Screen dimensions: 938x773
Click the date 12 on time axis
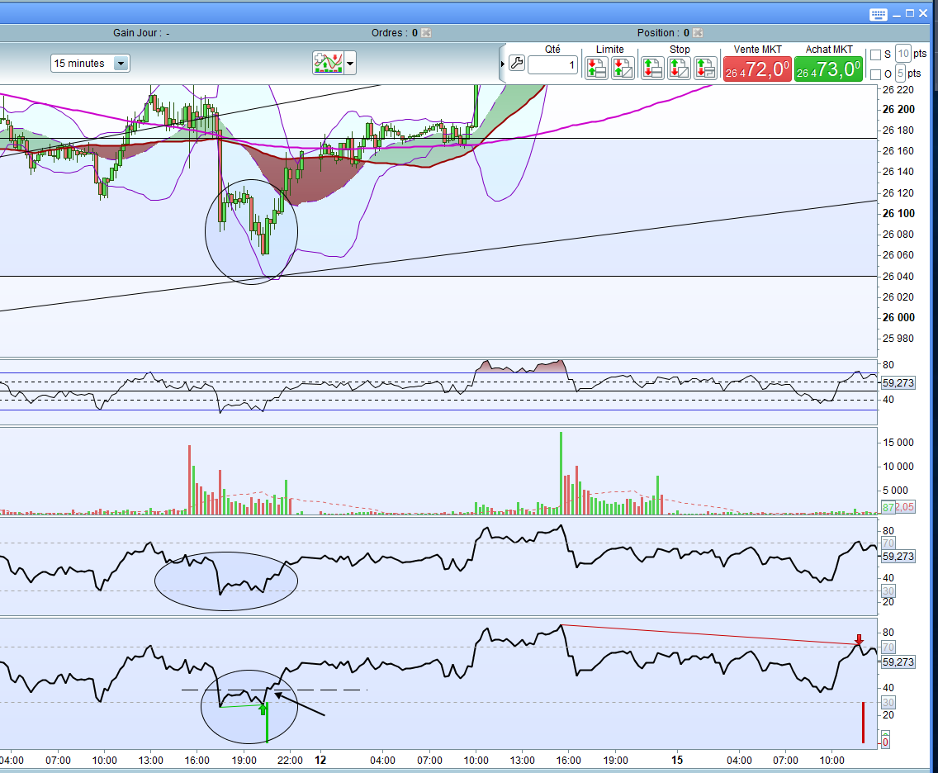point(320,760)
